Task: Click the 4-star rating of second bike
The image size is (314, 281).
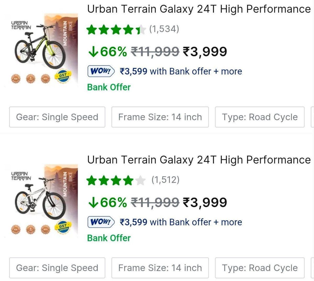Action: pyautogui.click(x=116, y=180)
